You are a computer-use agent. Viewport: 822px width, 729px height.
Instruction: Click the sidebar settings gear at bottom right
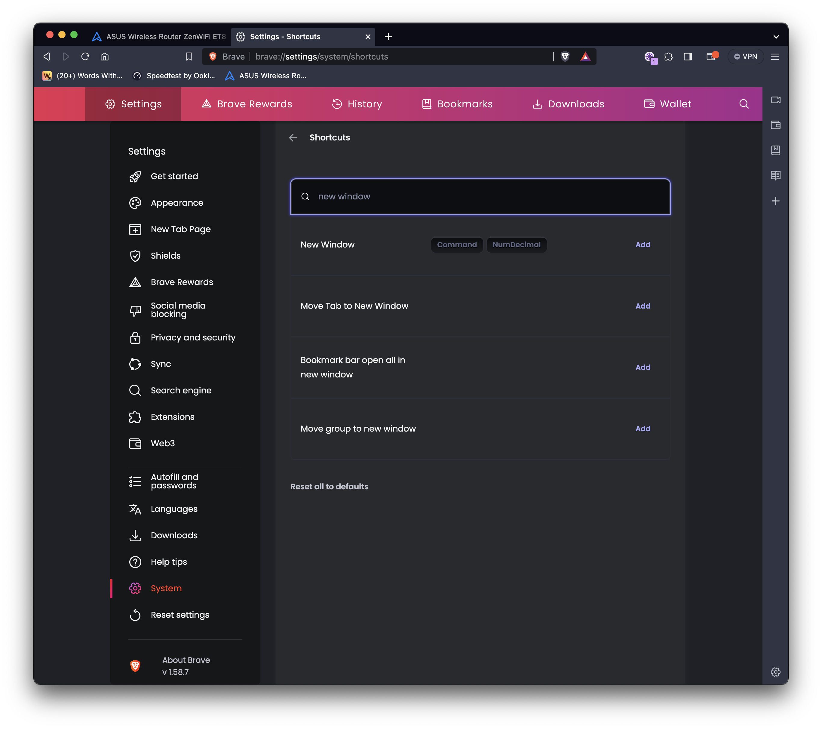(x=775, y=672)
